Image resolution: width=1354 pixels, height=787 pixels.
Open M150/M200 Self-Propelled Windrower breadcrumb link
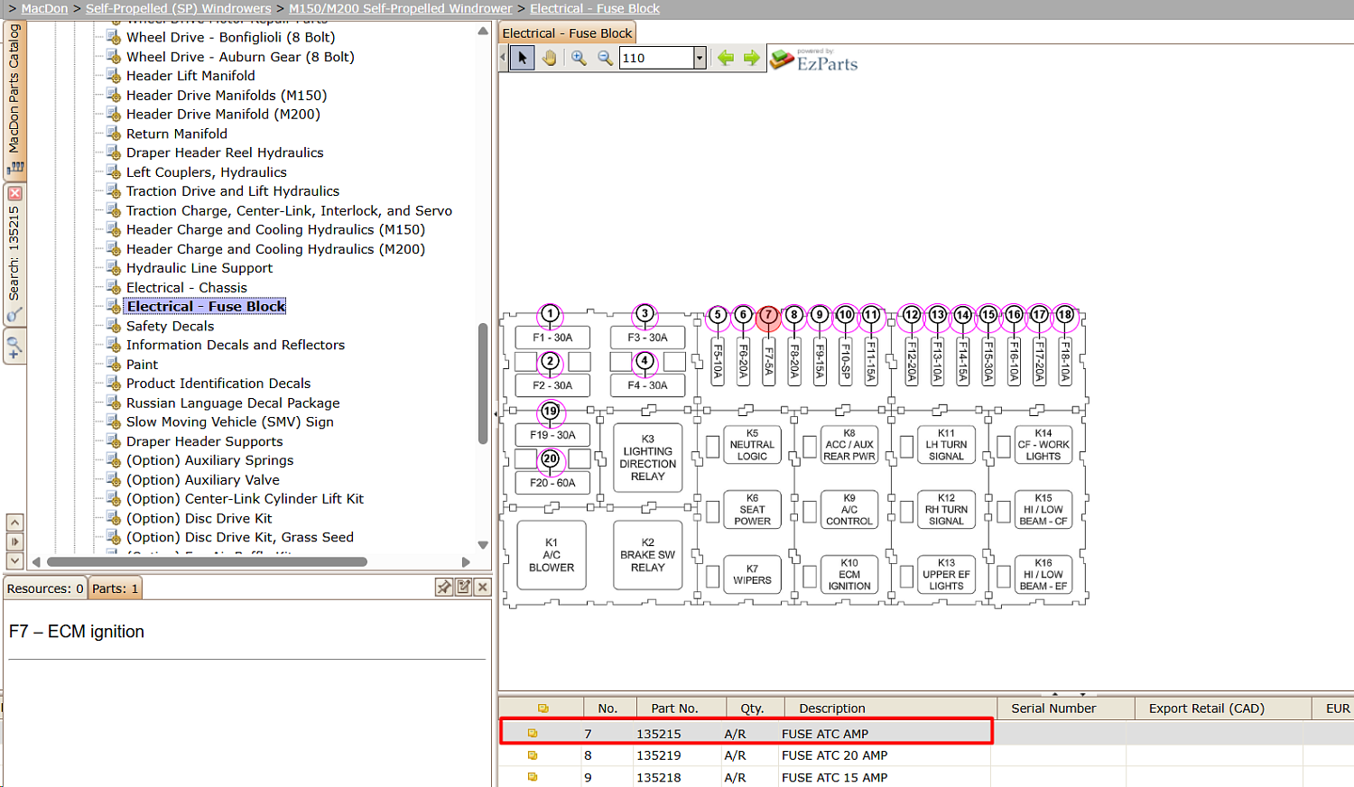401,8
